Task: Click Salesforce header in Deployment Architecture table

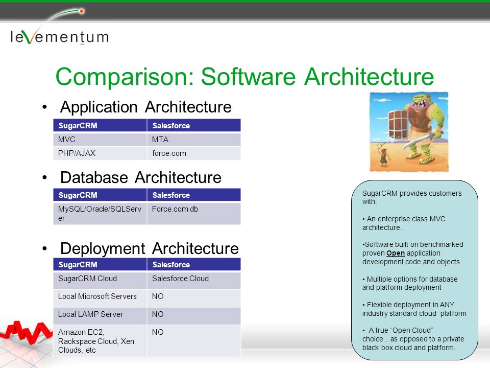Action: point(194,264)
